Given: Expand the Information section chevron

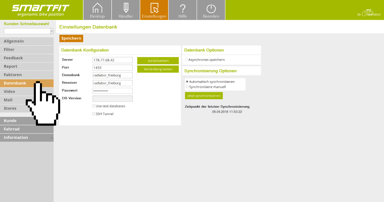Looking at the screenshot, I should (x=52, y=138).
